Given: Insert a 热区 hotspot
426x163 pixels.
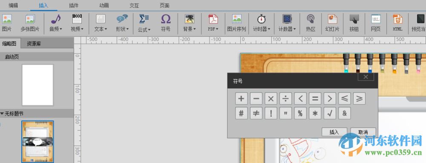Looking at the screenshot, I should click(x=311, y=23).
